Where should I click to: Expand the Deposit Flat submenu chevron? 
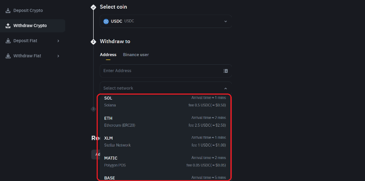tap(58, 41)
